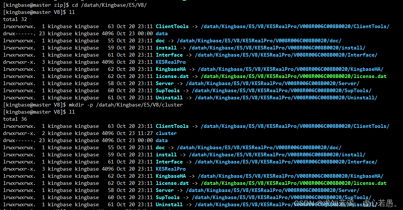Click the .../V008R006C008B0020/Server/ path in the total 32 listing
The image size is (403, 210).
[x=273, y=84]
